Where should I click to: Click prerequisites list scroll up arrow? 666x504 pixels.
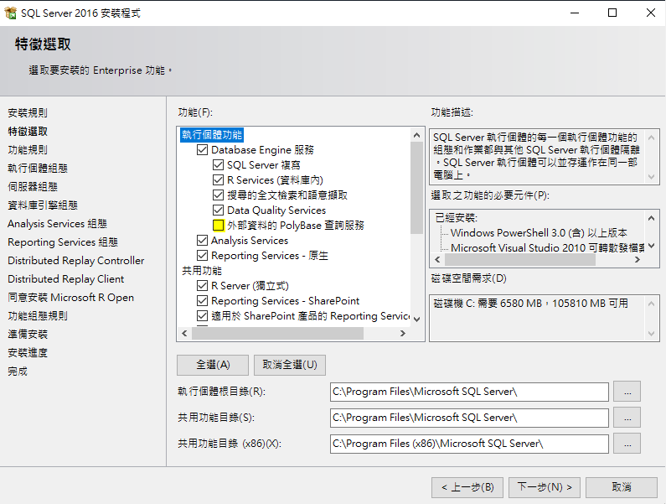(651, 218)
